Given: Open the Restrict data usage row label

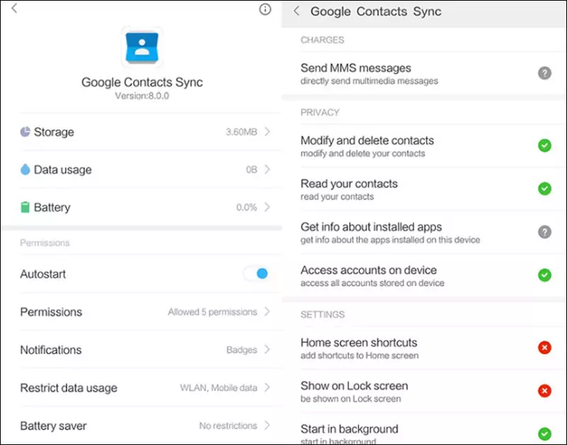Looking at the screenshot, I should tap(69, 388).
